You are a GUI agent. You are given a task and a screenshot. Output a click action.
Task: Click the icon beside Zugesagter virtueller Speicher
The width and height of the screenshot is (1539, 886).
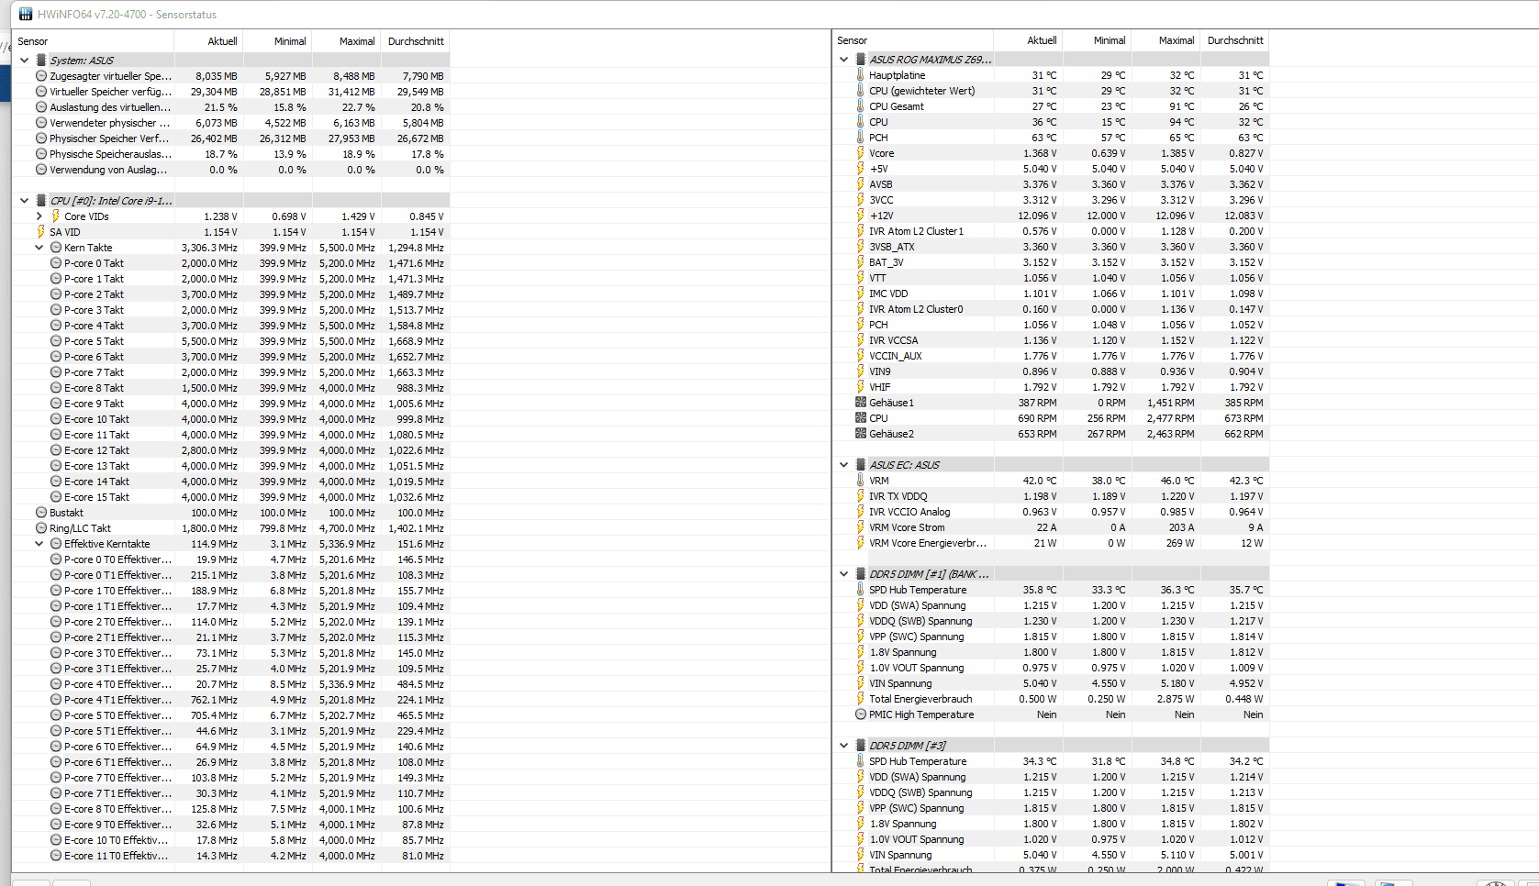(41, 76)
